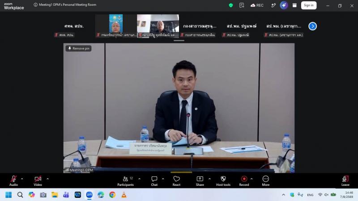Open Host tools shield
This screenshot has height=201, width=358.
click(x=223, y=181)
